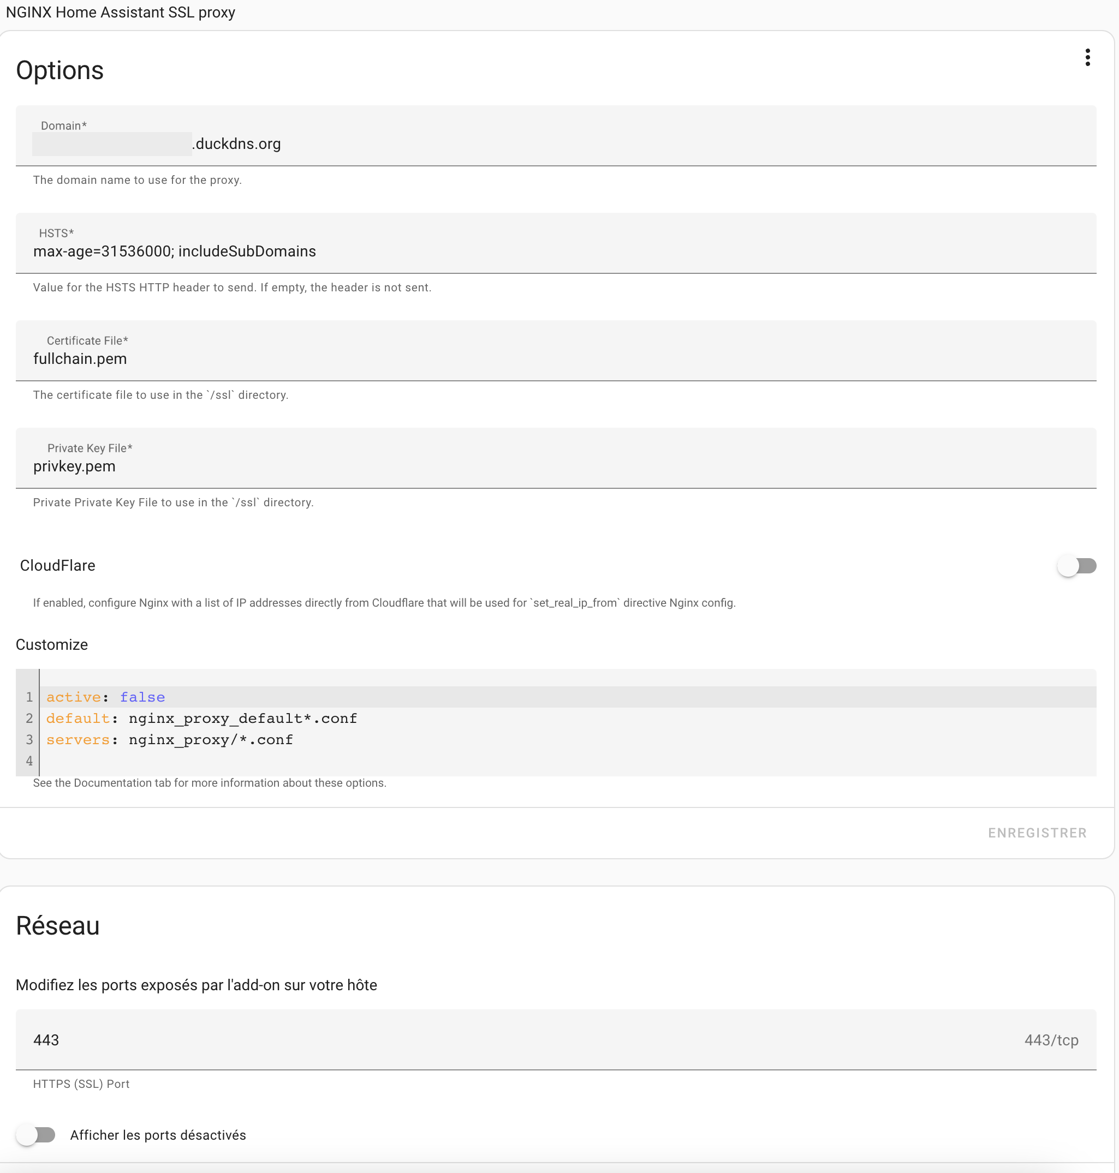Click the 443 HTTPS port field

tap(556, 1039)
